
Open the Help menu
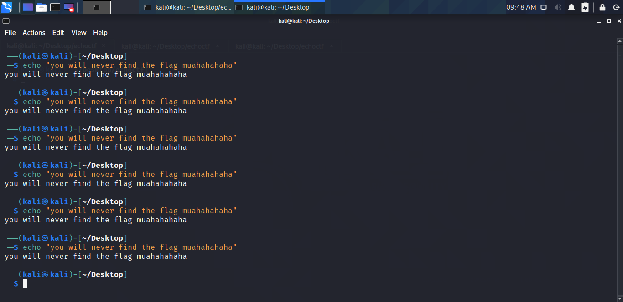click(x=100, y=33)
